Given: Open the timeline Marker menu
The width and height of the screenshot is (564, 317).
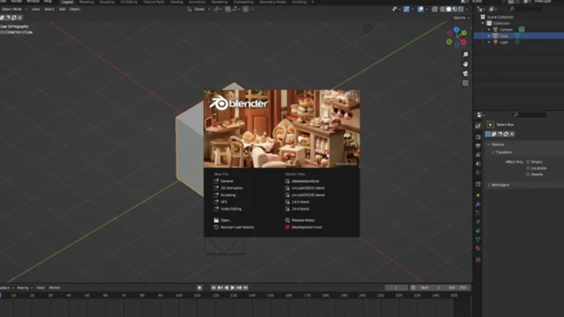Looking at the screenshot, I should coord(55,288).
